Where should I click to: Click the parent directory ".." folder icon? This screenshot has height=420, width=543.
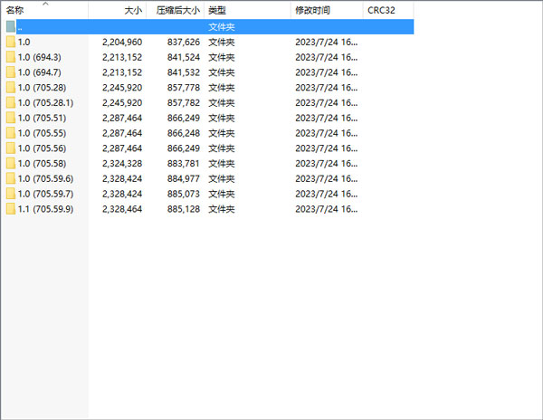click(x=11, y=27)
